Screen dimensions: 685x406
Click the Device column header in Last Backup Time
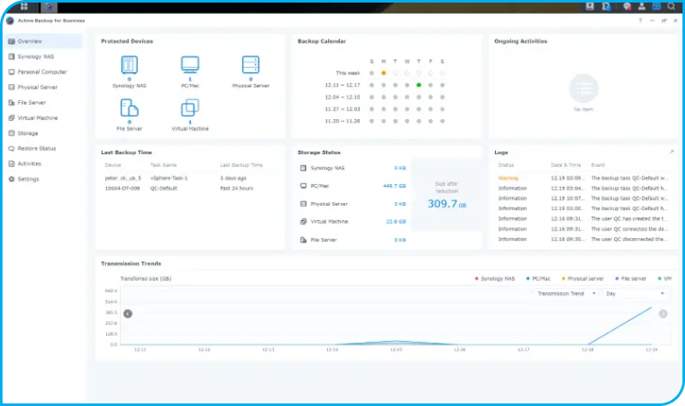tap(113, 165)
